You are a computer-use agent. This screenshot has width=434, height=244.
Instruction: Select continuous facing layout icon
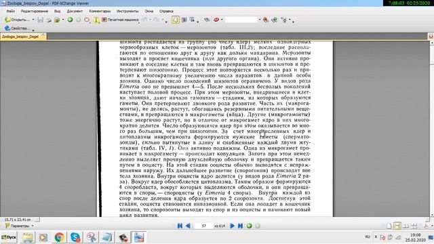[414, 226]
